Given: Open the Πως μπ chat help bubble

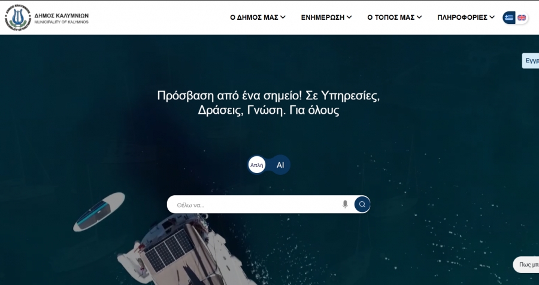Looking at the screenshot, I should 526,264.
